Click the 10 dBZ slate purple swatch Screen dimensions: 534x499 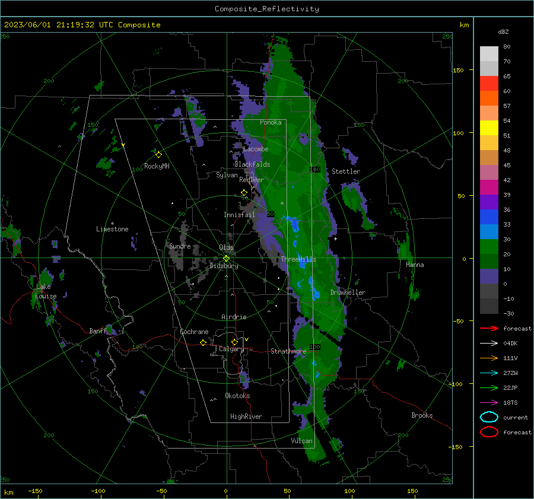point(489,276)
